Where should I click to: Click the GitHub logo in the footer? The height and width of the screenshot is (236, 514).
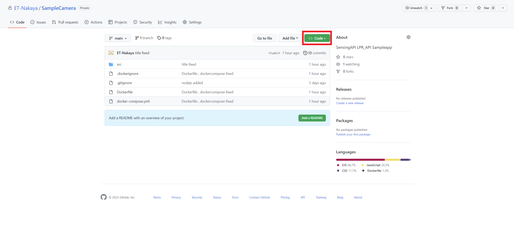coord(103,197)
